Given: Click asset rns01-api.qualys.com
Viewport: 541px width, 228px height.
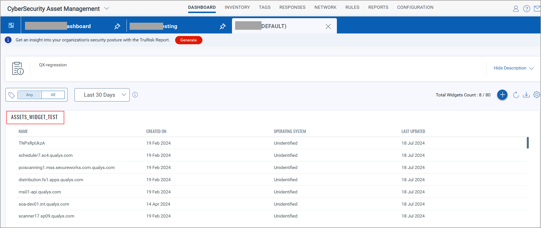Looking at the screenshot, I should [x=40, y=192].
